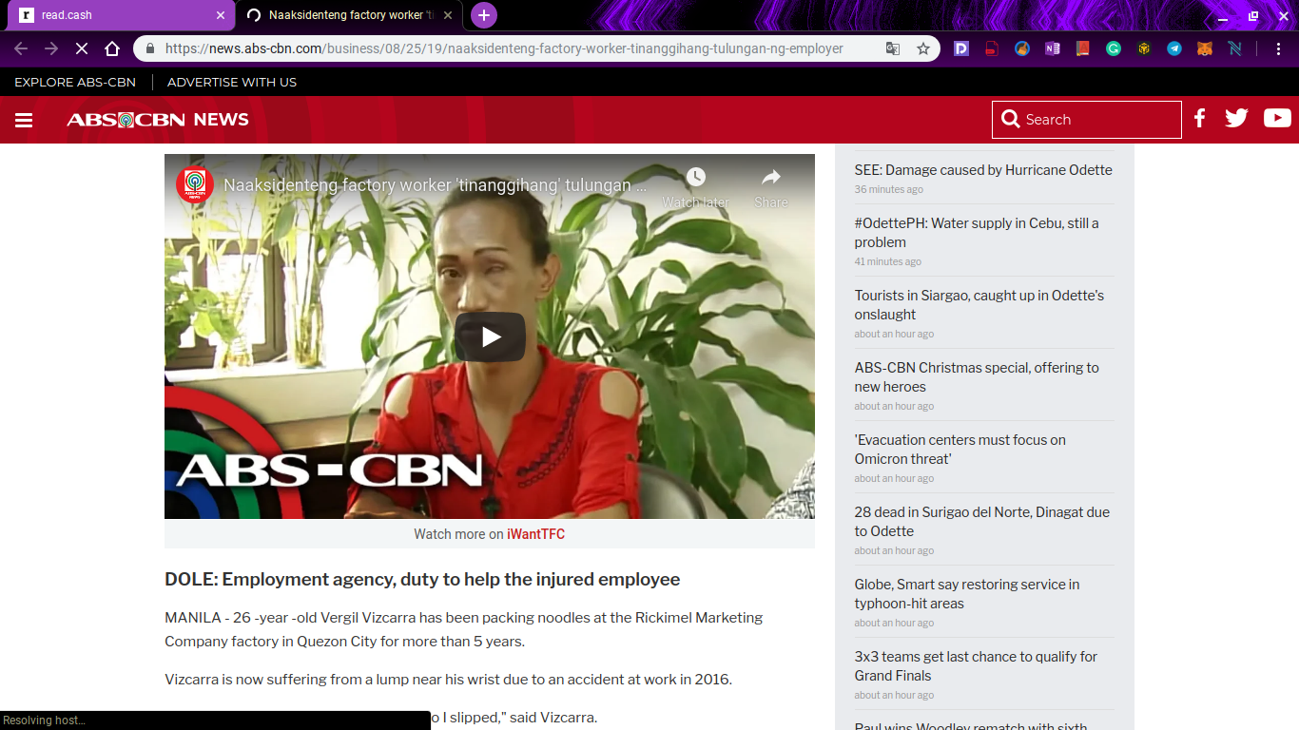Open the Chrome three-dot menu
The height and width of the screenshot is (730, 1299).
[x=1278, y=48]
